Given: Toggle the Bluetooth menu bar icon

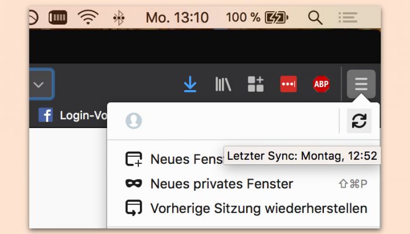Looking at the screenshot, I should point(119,18).
